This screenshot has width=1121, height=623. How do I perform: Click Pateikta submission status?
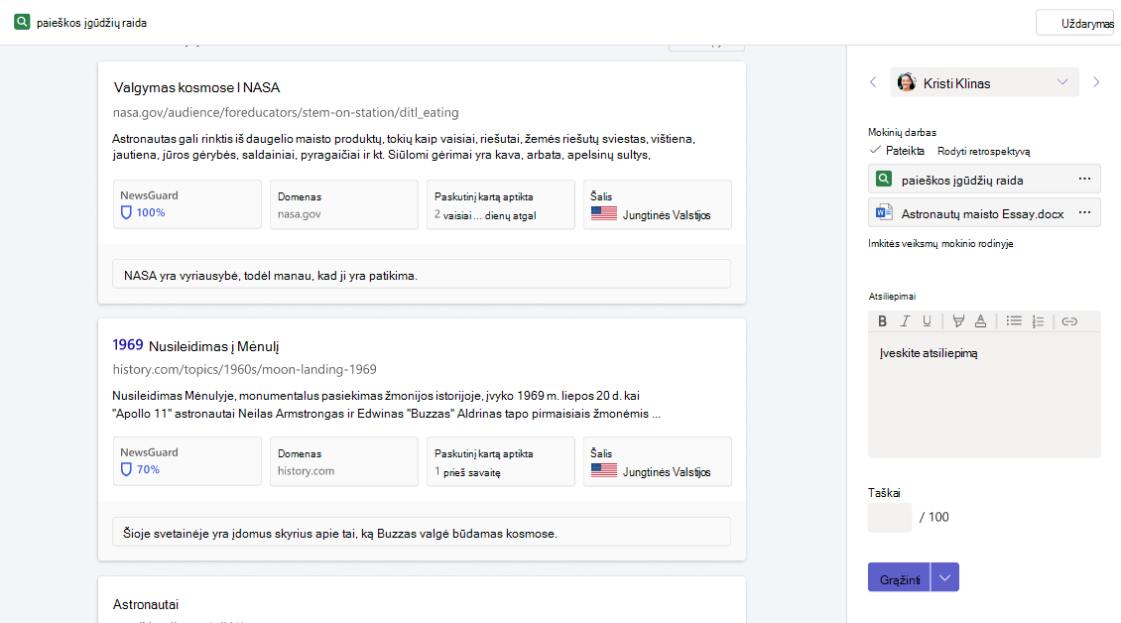pyautogui.click(x=897, y=150)
